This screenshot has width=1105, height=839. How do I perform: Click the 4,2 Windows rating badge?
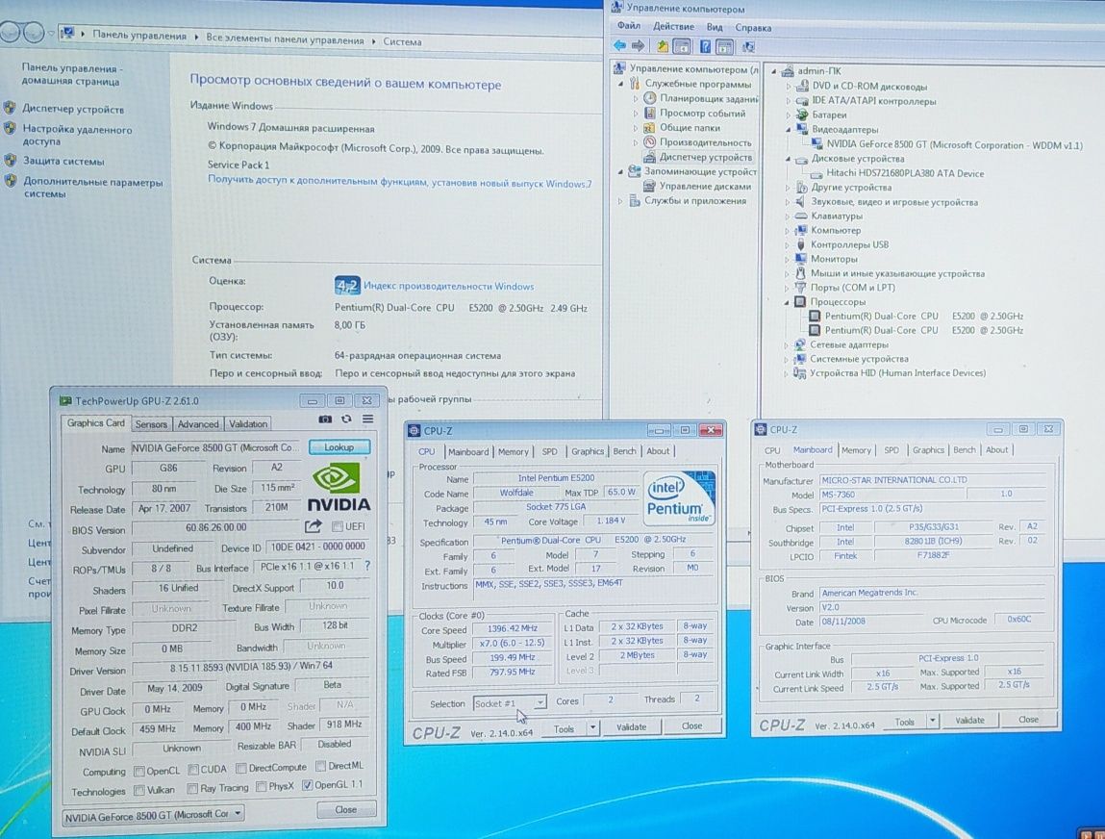[x=347, y=286]
